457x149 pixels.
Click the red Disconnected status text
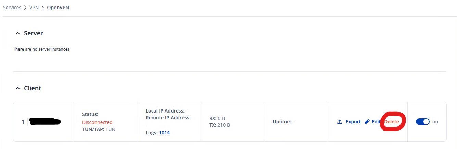tap(97, 122)
